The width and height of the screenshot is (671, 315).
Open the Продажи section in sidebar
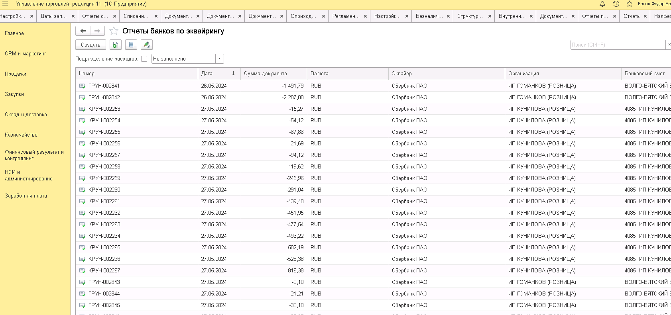point(16,74)
